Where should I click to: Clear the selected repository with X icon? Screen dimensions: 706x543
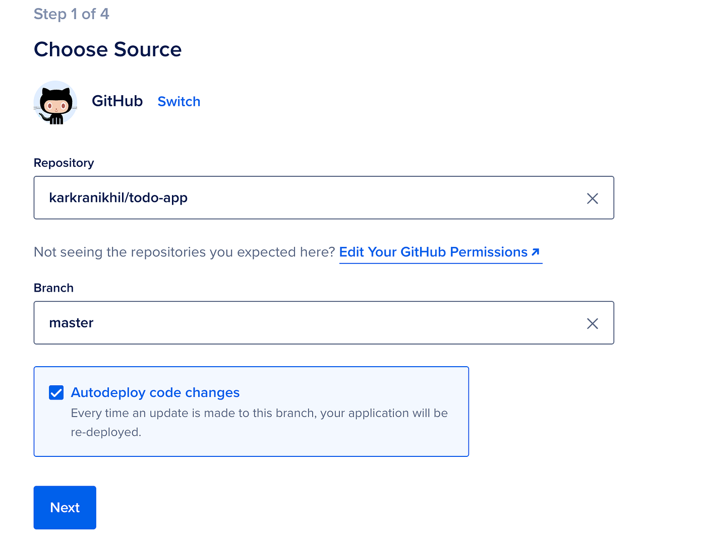[x=593, y=198]
